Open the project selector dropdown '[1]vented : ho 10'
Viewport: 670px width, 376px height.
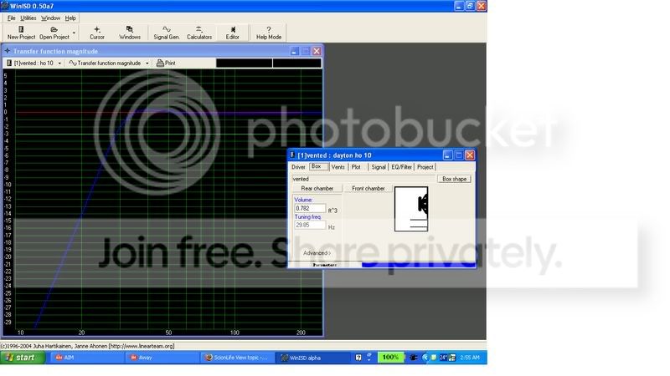(33, 63)
